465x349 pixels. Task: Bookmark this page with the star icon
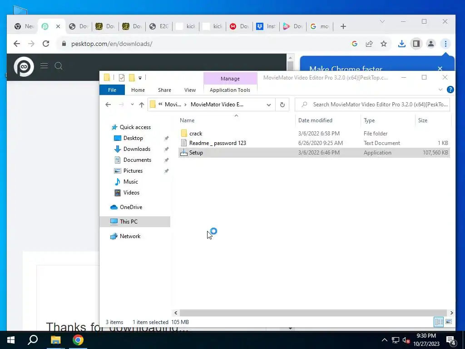point(384,44)
